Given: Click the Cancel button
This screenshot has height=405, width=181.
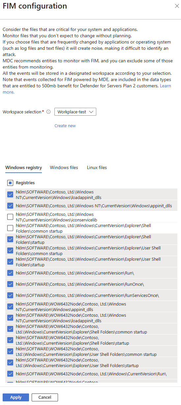Looking at the screenshot, I should point(45,397).
